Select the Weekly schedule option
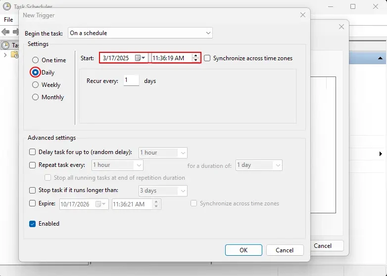387x276 pixels. point(35,85)
